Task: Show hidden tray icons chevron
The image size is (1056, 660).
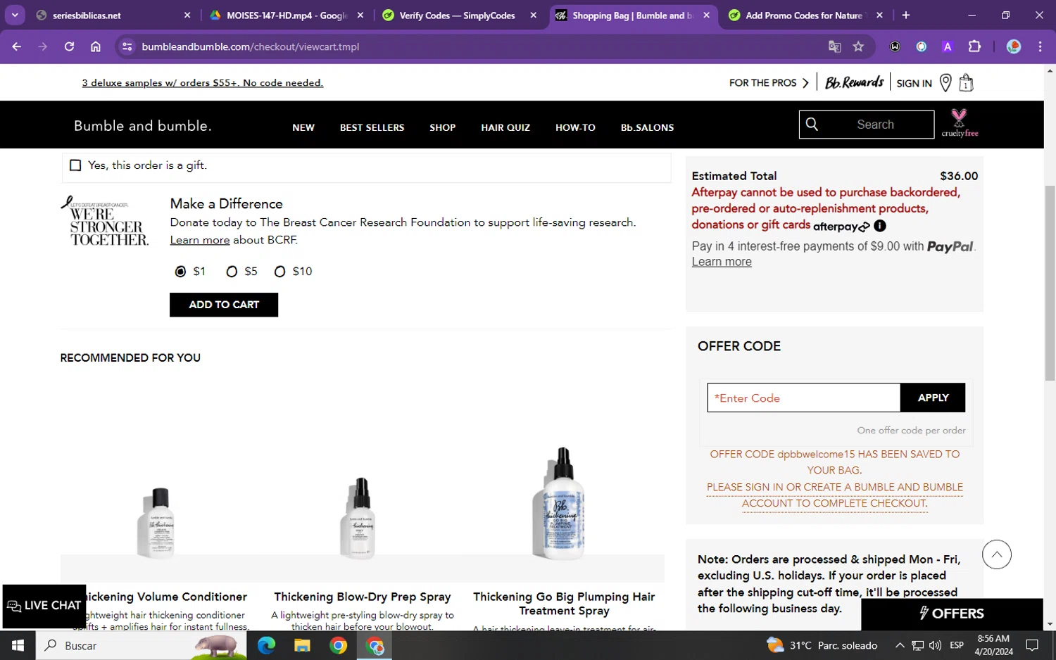Action: pyautogui.click(x=900, y=645)
